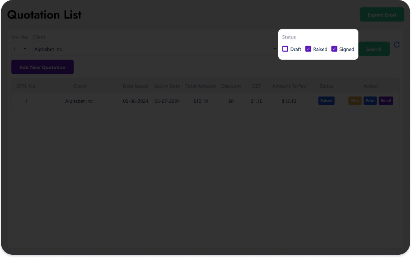Viewport: 411px width, 258px height.
Task: Print quotation number 1
Action: point(370,100)
